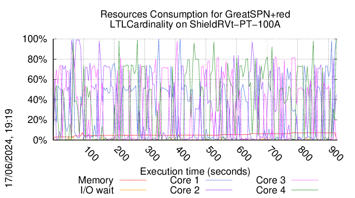Click the pink Core 3 legend line sample
Screen dimensions: 355x198
click(x=305, y=180)
